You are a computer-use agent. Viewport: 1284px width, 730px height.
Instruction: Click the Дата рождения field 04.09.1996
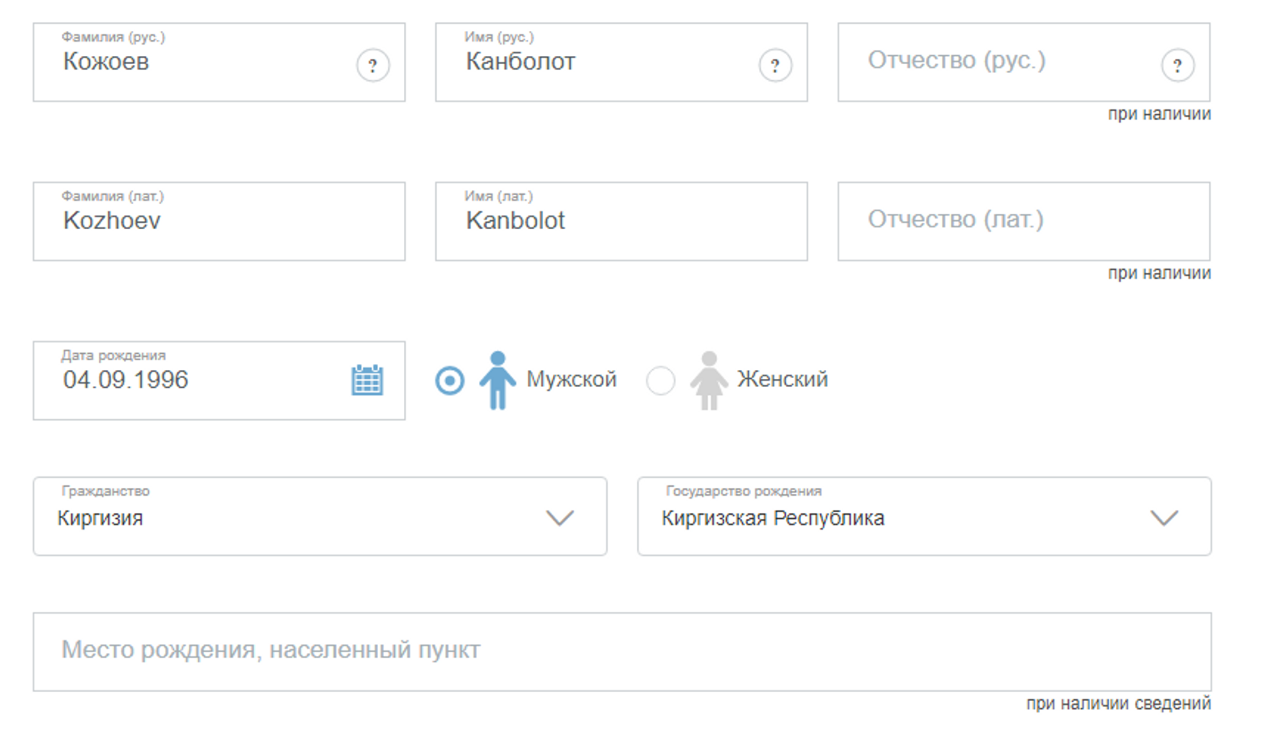click(193, 381)
